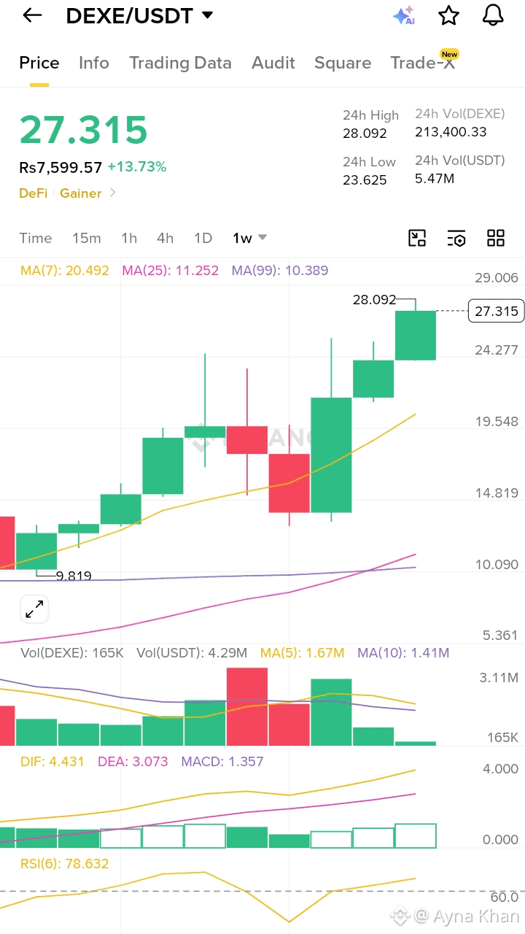525x934 pixels.
Task: Open the Square tab
Action: (343, 63)
